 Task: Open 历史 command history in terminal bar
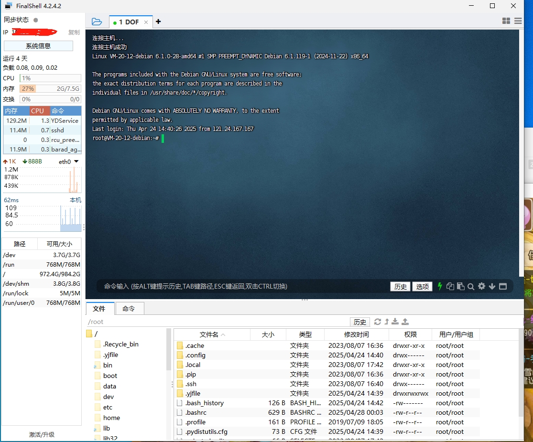[400, 286]
